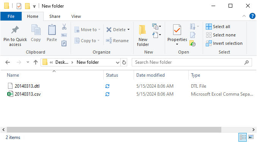Click Select all button

pos(218,27)
